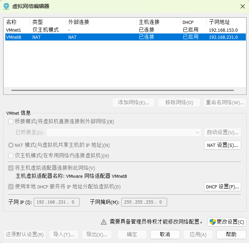Viewport: 249px width, 243px height.
Task: Select the 仅主机模式 radio button
Action: (x=11, y=156)
